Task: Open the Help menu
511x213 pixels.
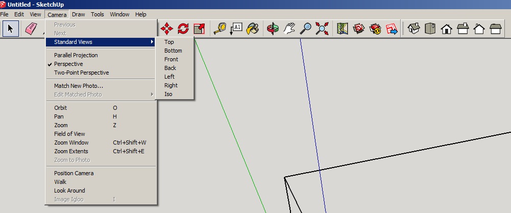Action: 141,14
